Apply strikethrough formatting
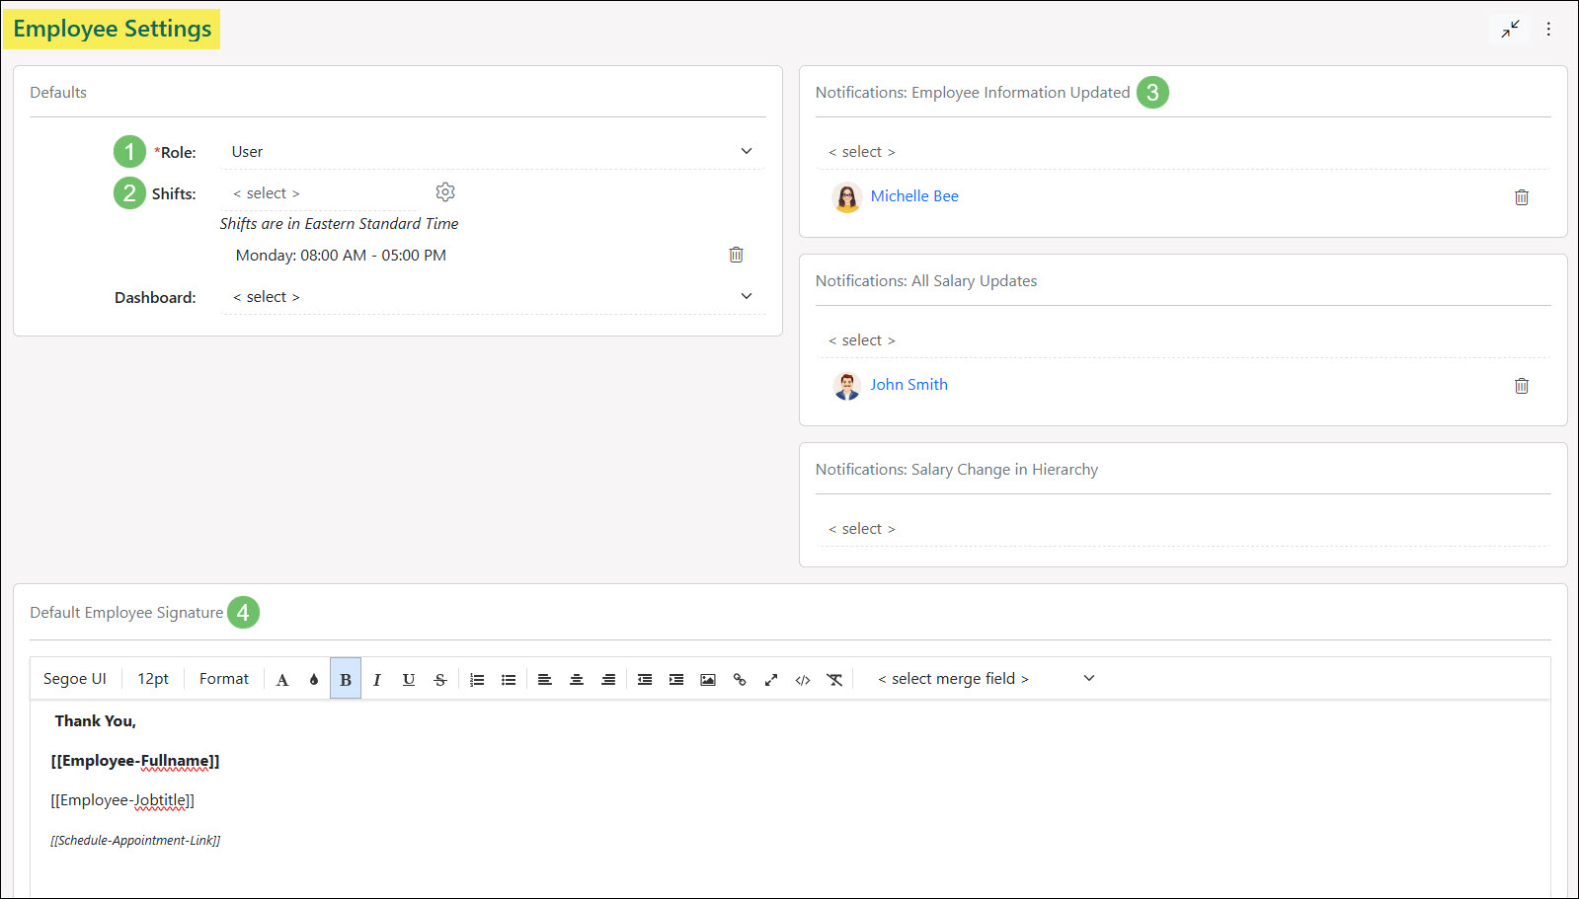The height and width of the screenshot is (899, 1579). pos(440,679)
